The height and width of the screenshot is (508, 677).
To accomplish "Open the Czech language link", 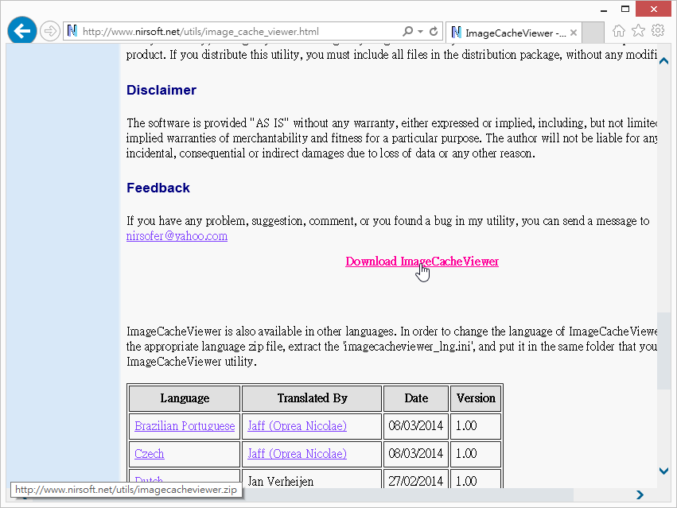I will (149, 454).
